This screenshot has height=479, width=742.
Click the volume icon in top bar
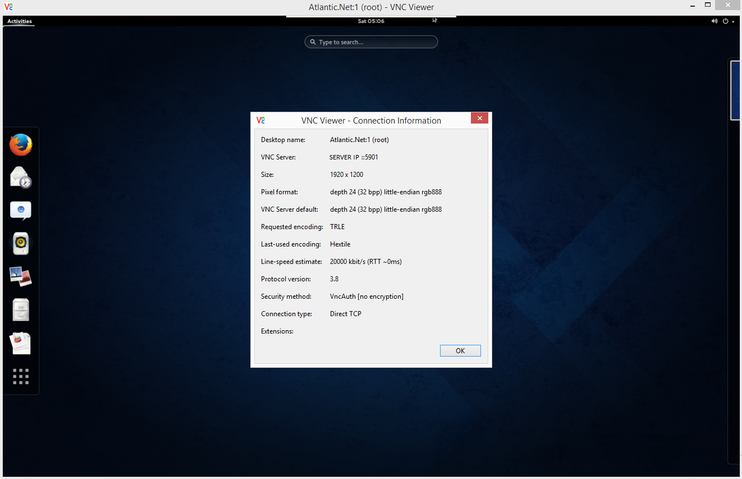[714, 21]
